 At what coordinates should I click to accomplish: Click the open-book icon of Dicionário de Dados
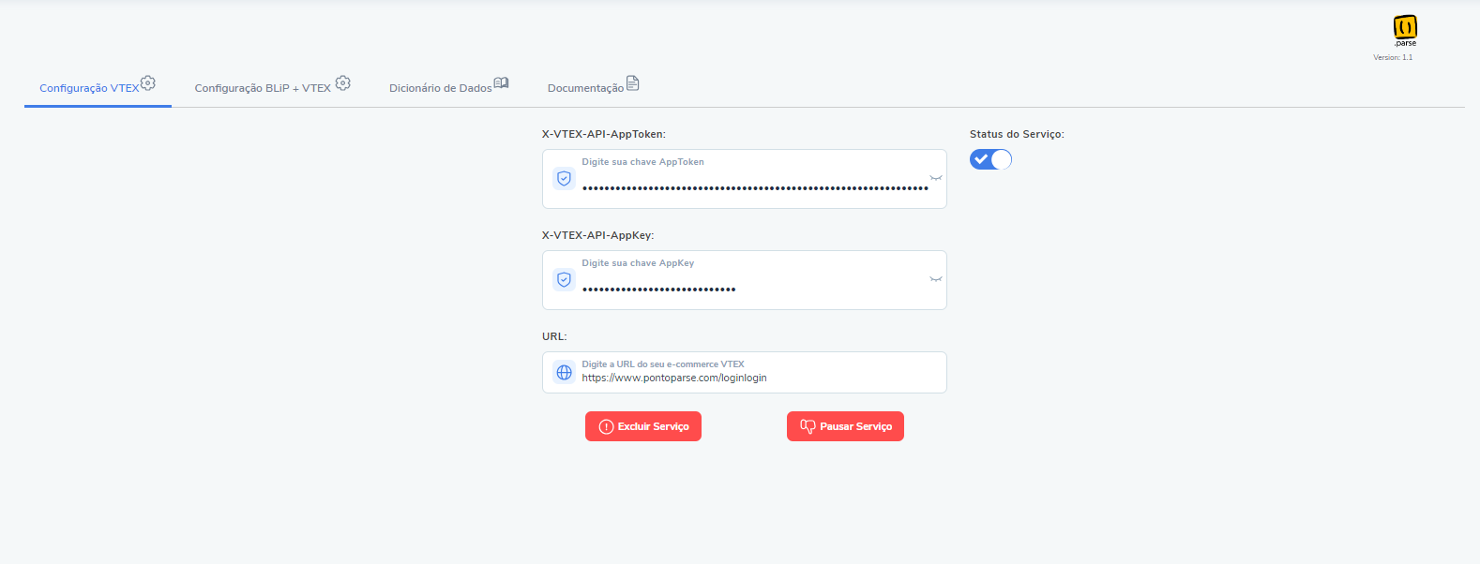[502, 82]
